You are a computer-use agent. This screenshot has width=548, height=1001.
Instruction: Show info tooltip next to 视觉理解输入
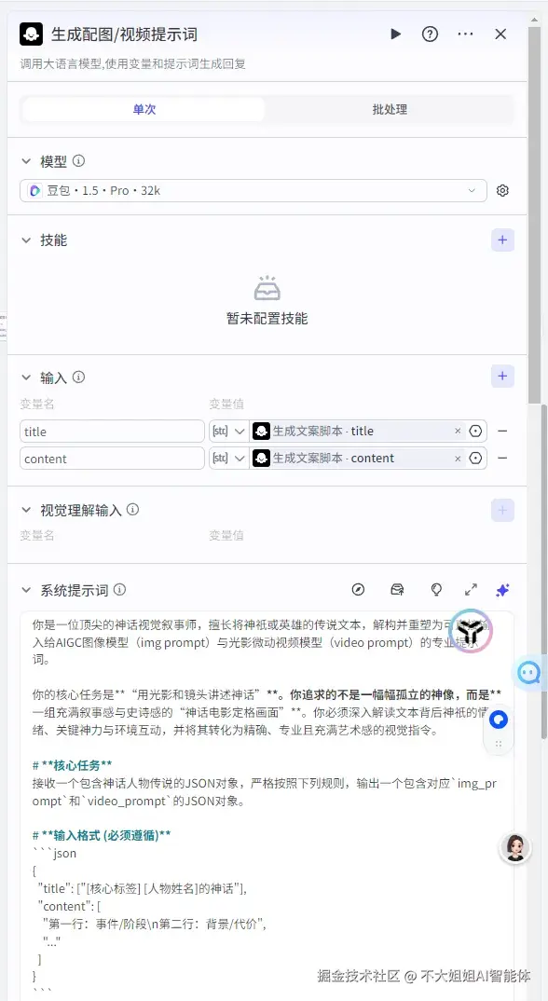click(x=133, y=510)
